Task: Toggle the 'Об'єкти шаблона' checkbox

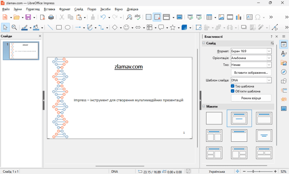Action: [233, 91]
